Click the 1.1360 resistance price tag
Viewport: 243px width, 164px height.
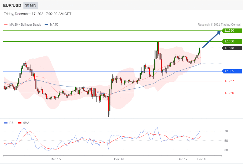click(x=232, y=41)
